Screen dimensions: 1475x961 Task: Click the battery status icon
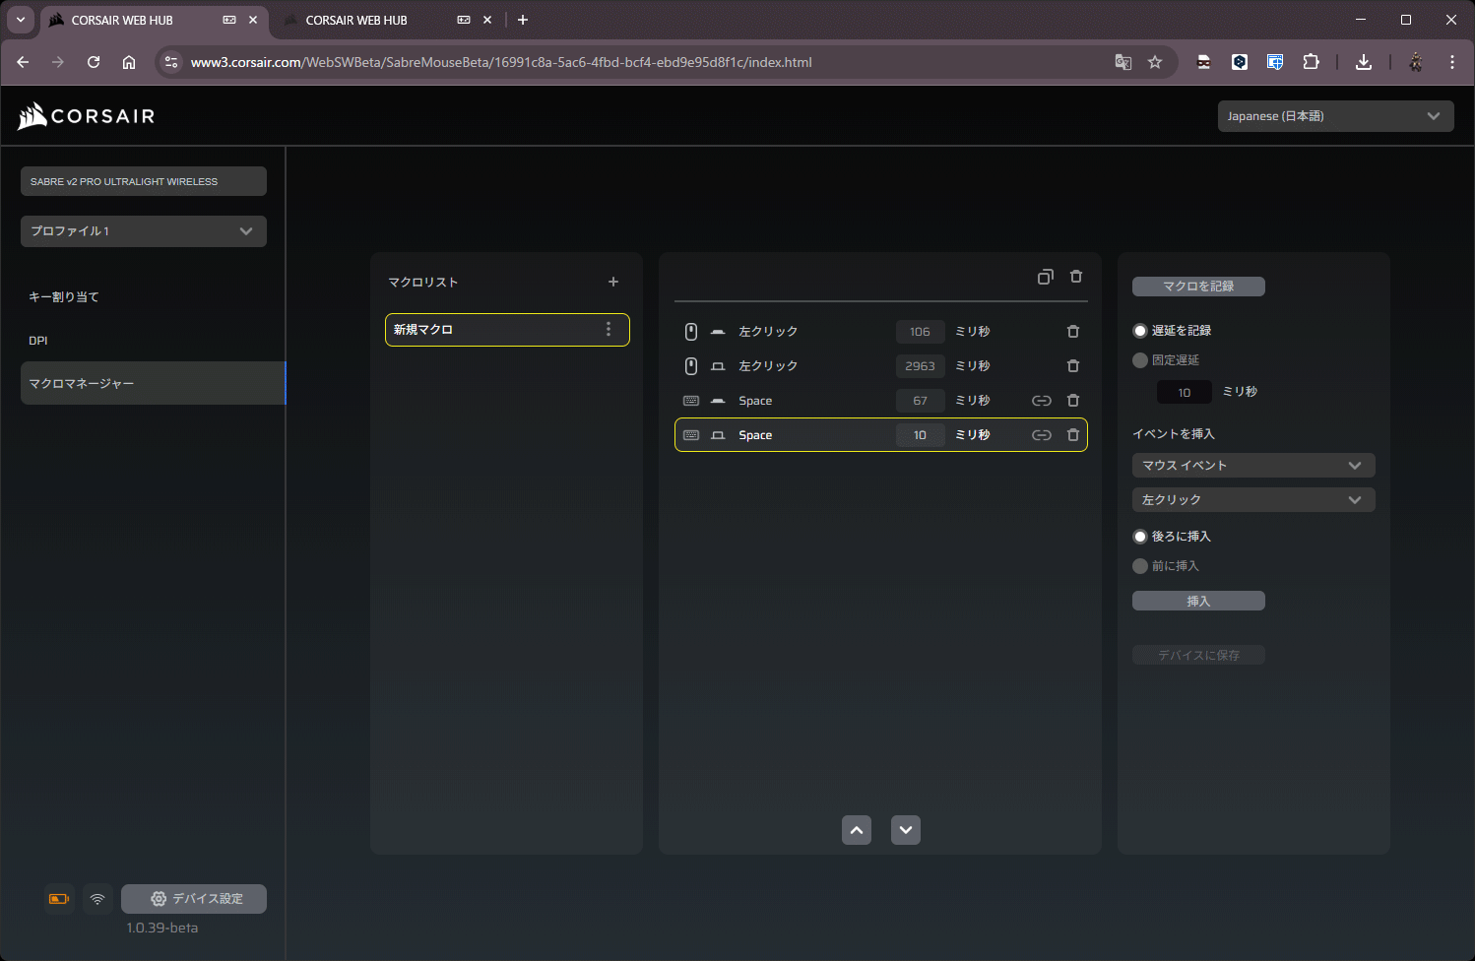[x=59, y=899]
